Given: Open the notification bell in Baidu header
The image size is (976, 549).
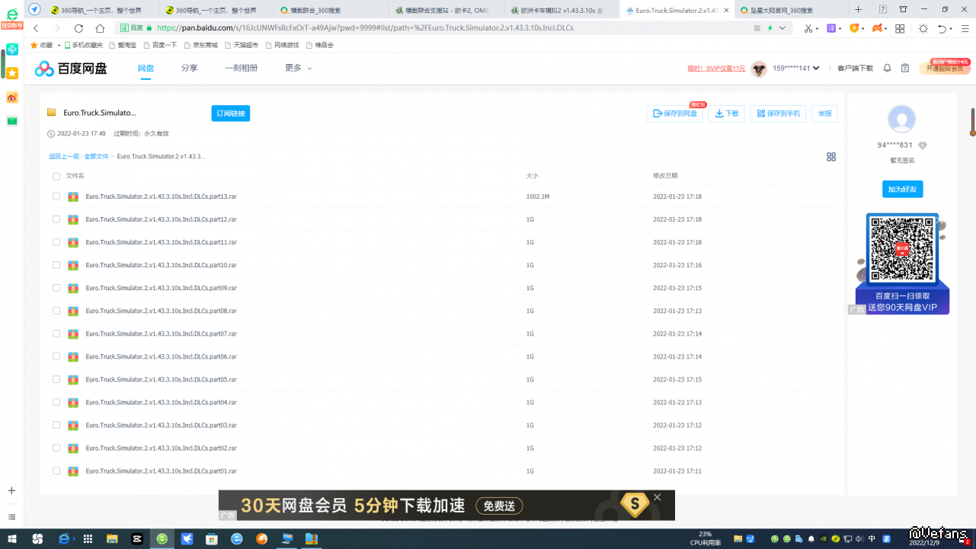Looking at the screenshot, I should (x=887, y=68).
